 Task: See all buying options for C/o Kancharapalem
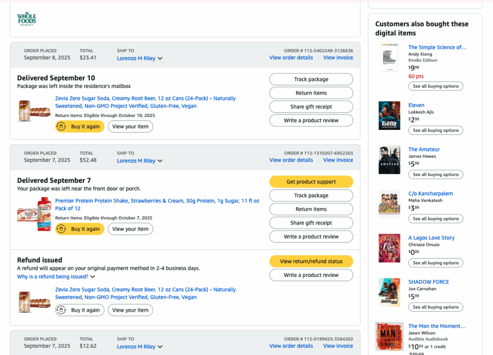(x=435, y=219)
